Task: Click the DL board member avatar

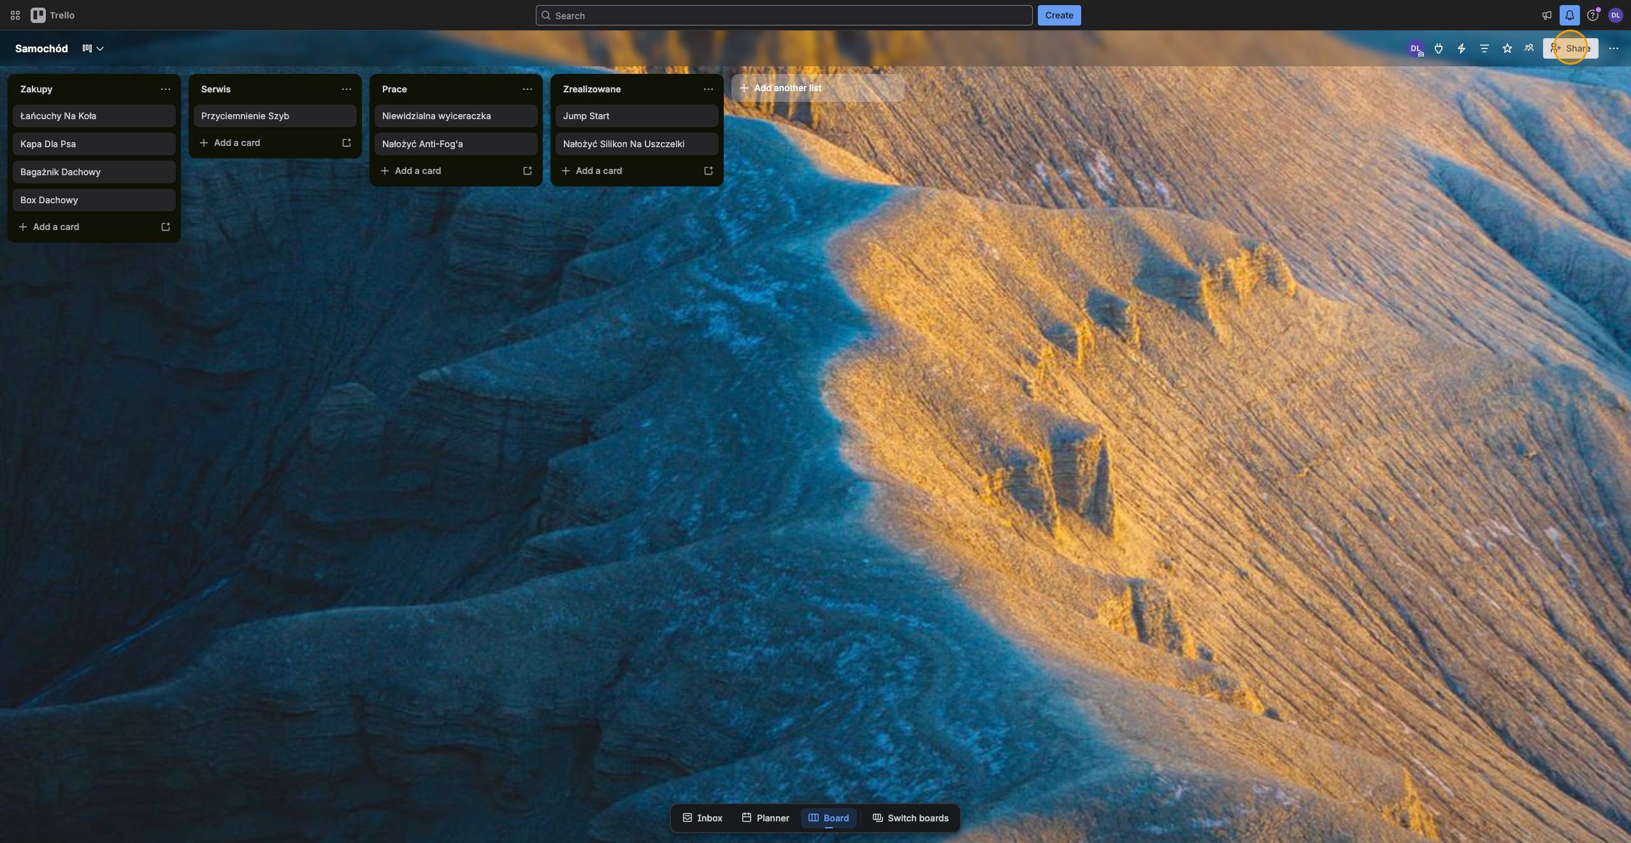Action: (1416, 48)
